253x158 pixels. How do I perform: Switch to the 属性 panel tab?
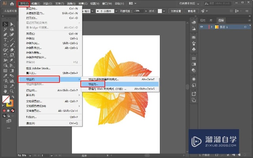click(203, 21)
